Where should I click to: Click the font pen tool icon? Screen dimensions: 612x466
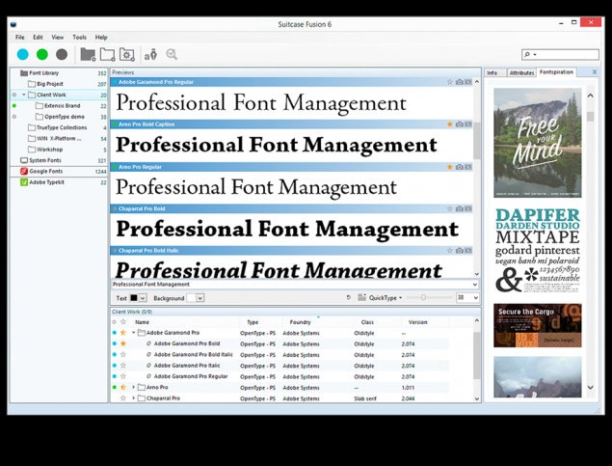[x=150, y=55]
